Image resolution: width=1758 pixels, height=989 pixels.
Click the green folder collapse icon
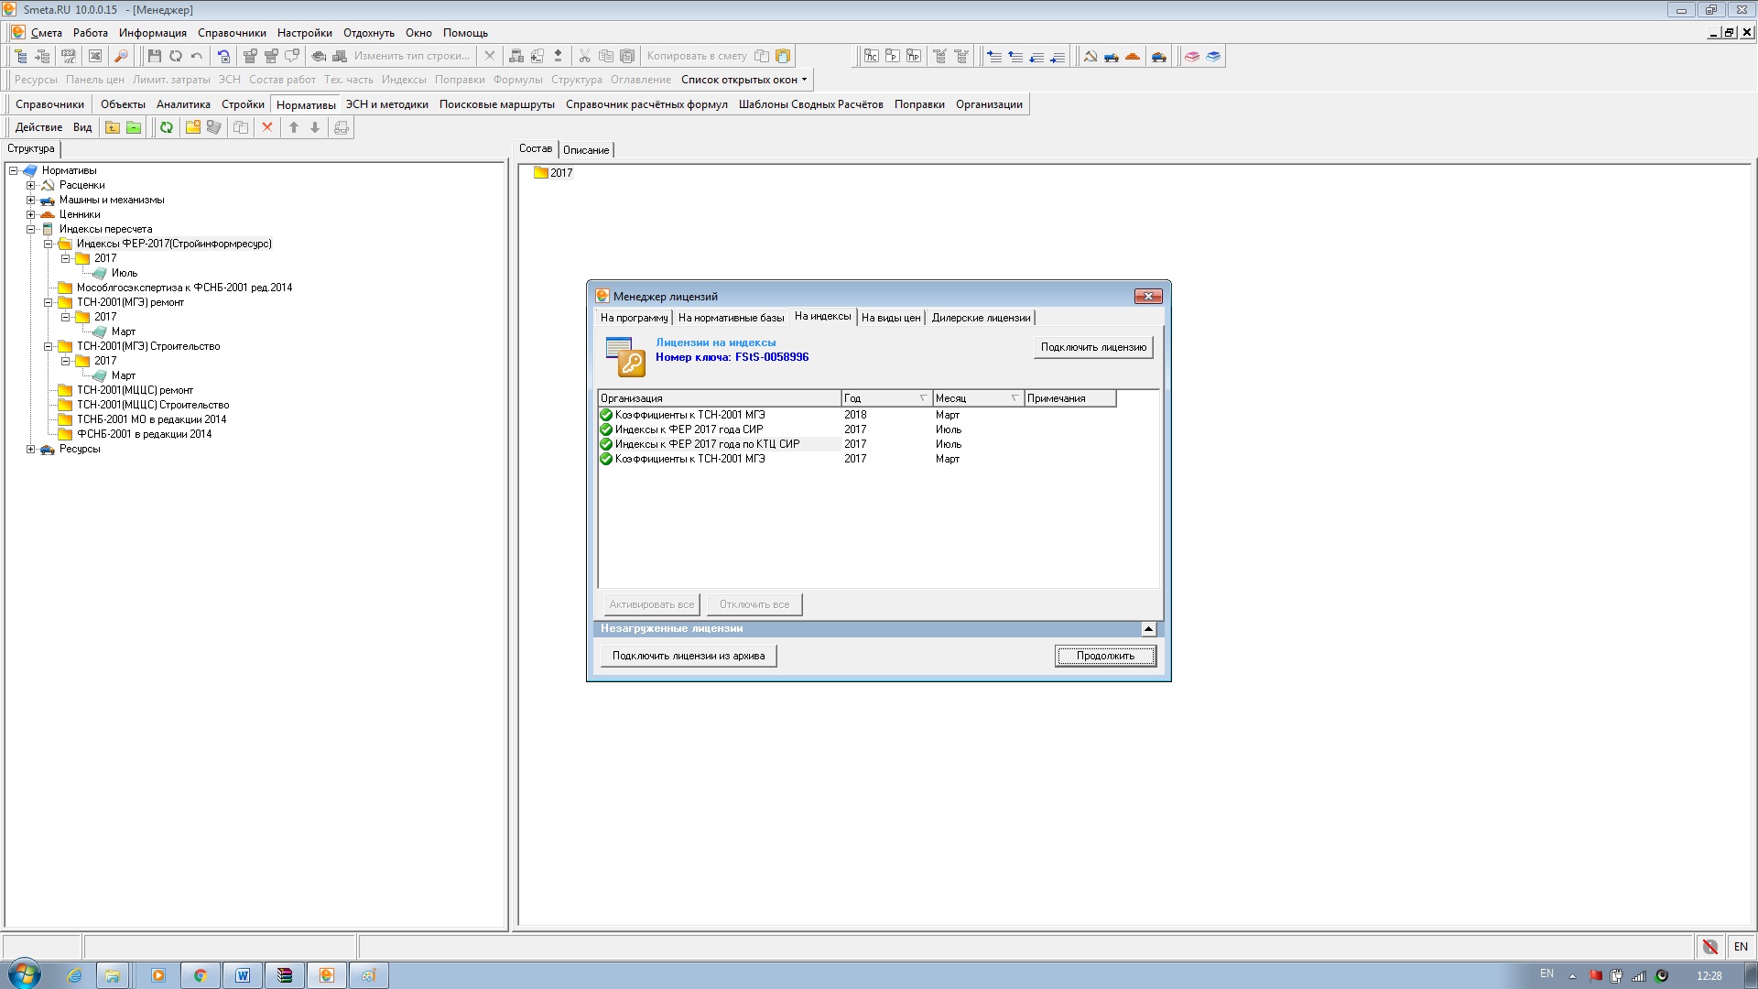coord(134,127)
